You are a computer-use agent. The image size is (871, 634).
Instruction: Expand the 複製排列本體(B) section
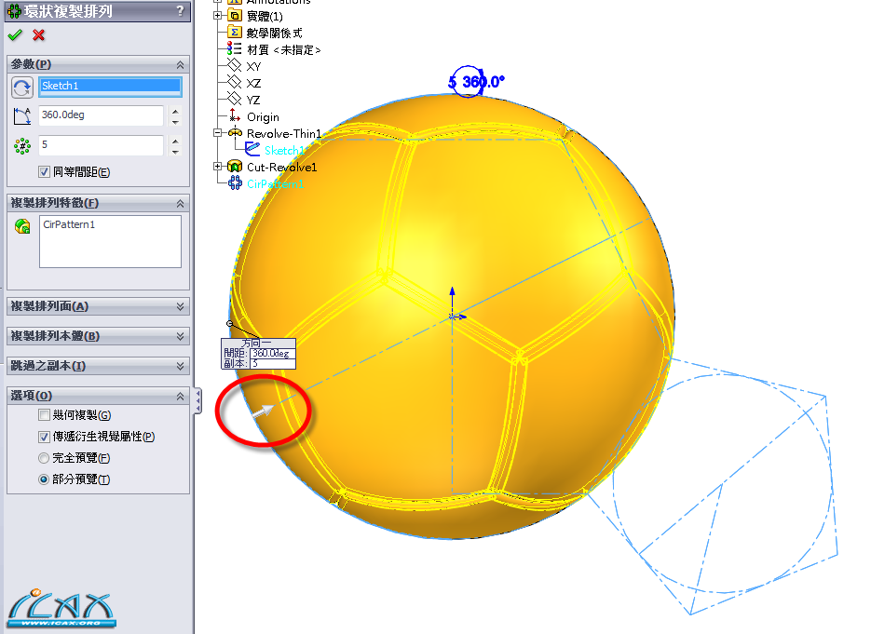click(x=180, y=336)
